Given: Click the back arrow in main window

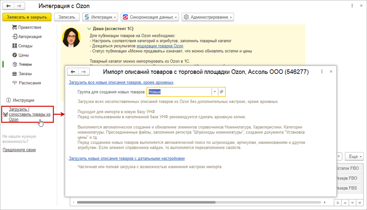Looking at the screenshot, I should click(9, 6).
